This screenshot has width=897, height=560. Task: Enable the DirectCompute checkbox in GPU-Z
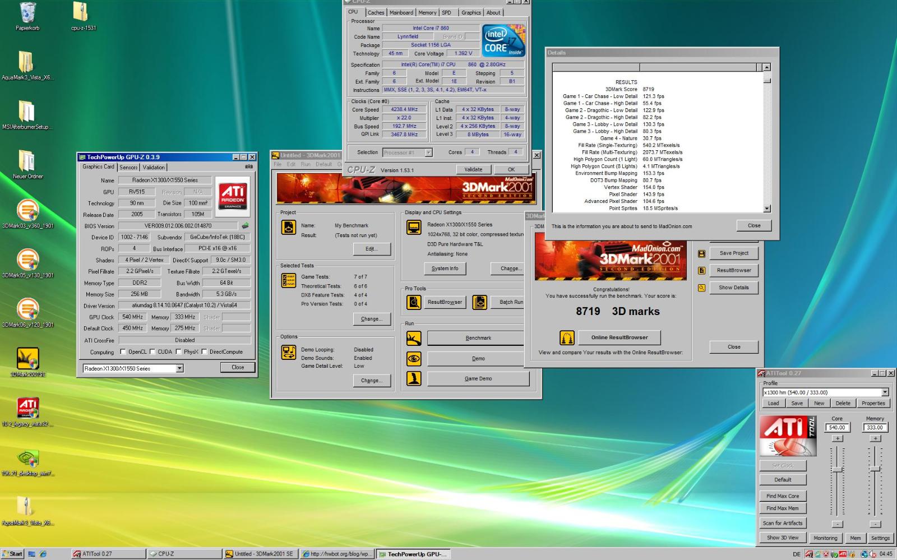(x=204, y=352)
